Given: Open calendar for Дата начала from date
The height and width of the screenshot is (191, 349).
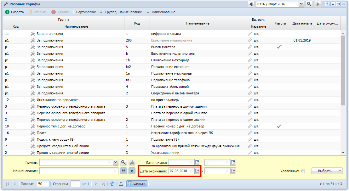Looking at the screenshot, I should [x=197, y=162].
